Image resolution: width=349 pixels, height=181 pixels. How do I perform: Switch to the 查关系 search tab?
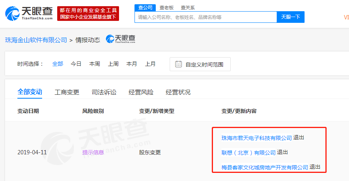click(x=188, y=7)
